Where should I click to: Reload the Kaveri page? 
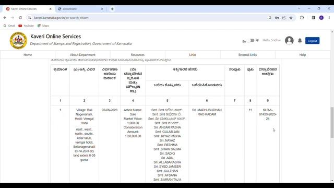tap(20, 18)
